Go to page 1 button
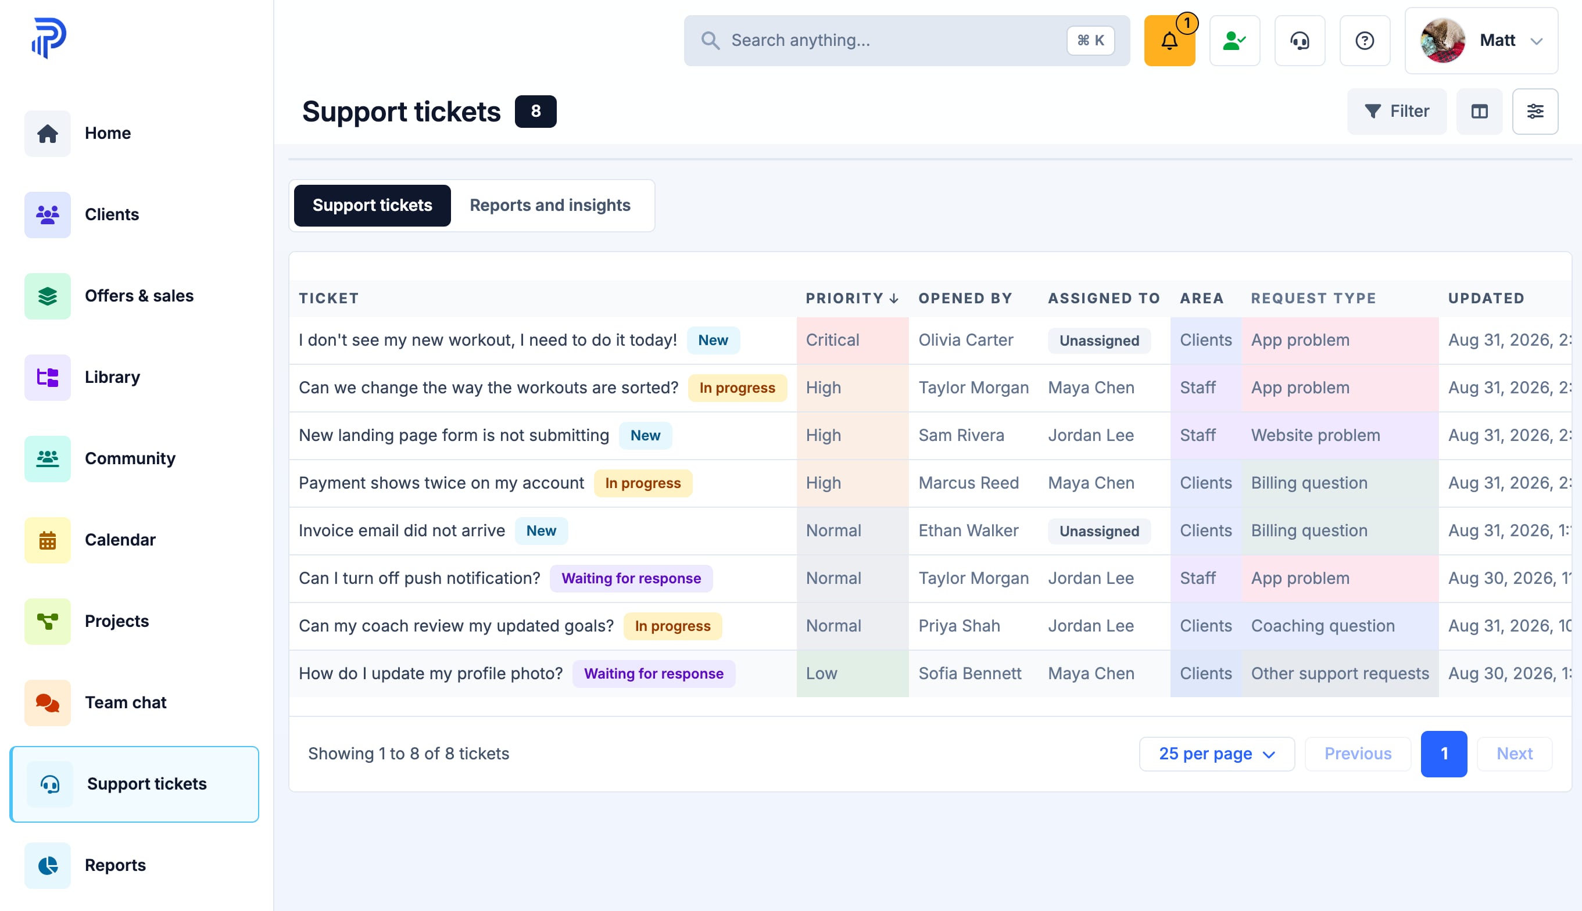The height and width of the screenshot is (911, 1582). pos(1444,754)
